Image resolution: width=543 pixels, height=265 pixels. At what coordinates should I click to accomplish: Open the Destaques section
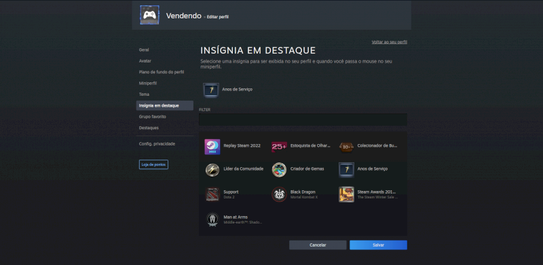(x=149, y=128)
